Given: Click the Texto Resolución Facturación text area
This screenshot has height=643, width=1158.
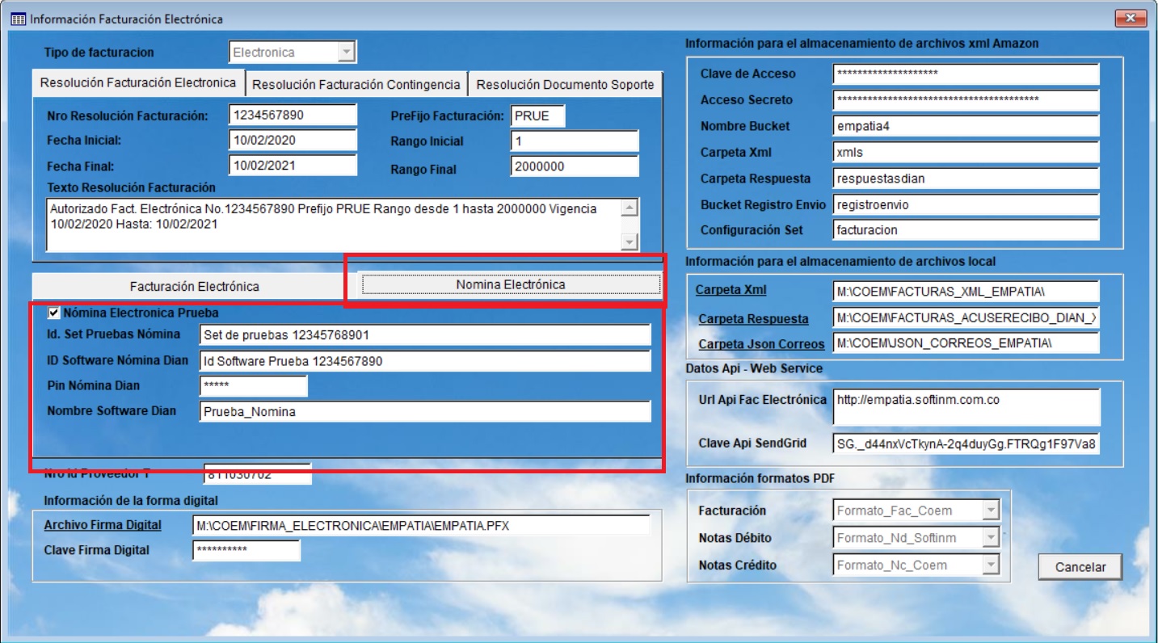Looking at the screenshot, I should 333,225.
